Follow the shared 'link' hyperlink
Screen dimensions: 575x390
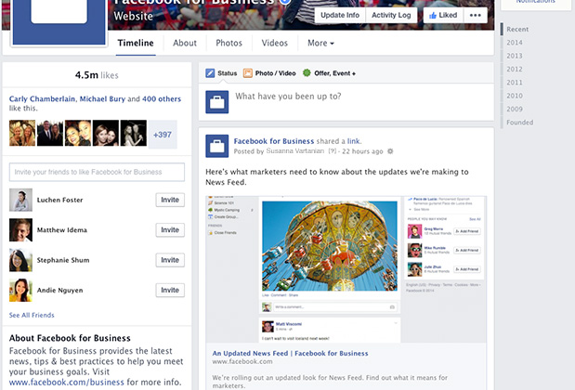click(x=354, y=141)
